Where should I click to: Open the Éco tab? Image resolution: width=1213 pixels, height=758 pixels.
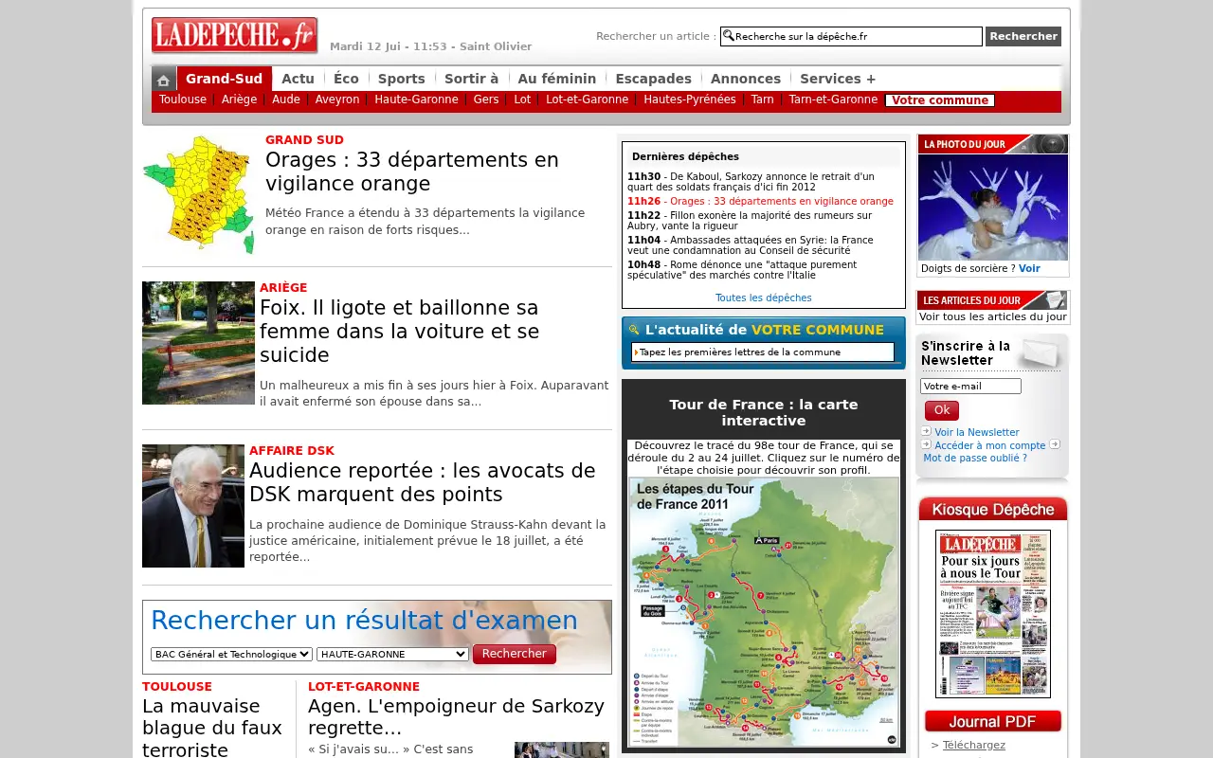coord(346,79)
